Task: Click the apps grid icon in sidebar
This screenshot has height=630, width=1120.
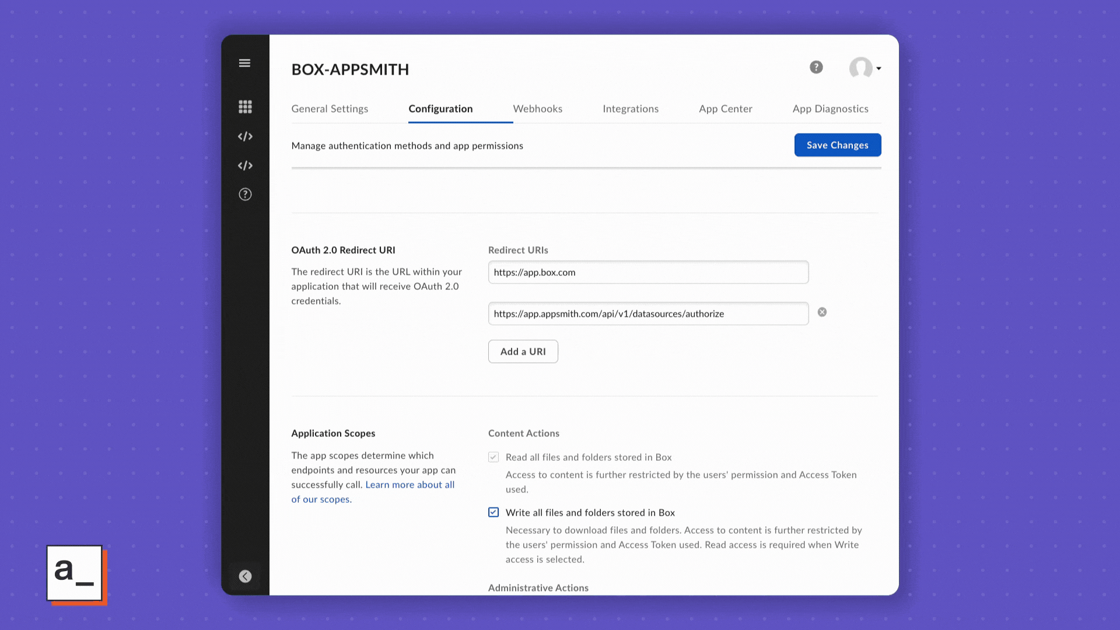Action: [245, 107]
